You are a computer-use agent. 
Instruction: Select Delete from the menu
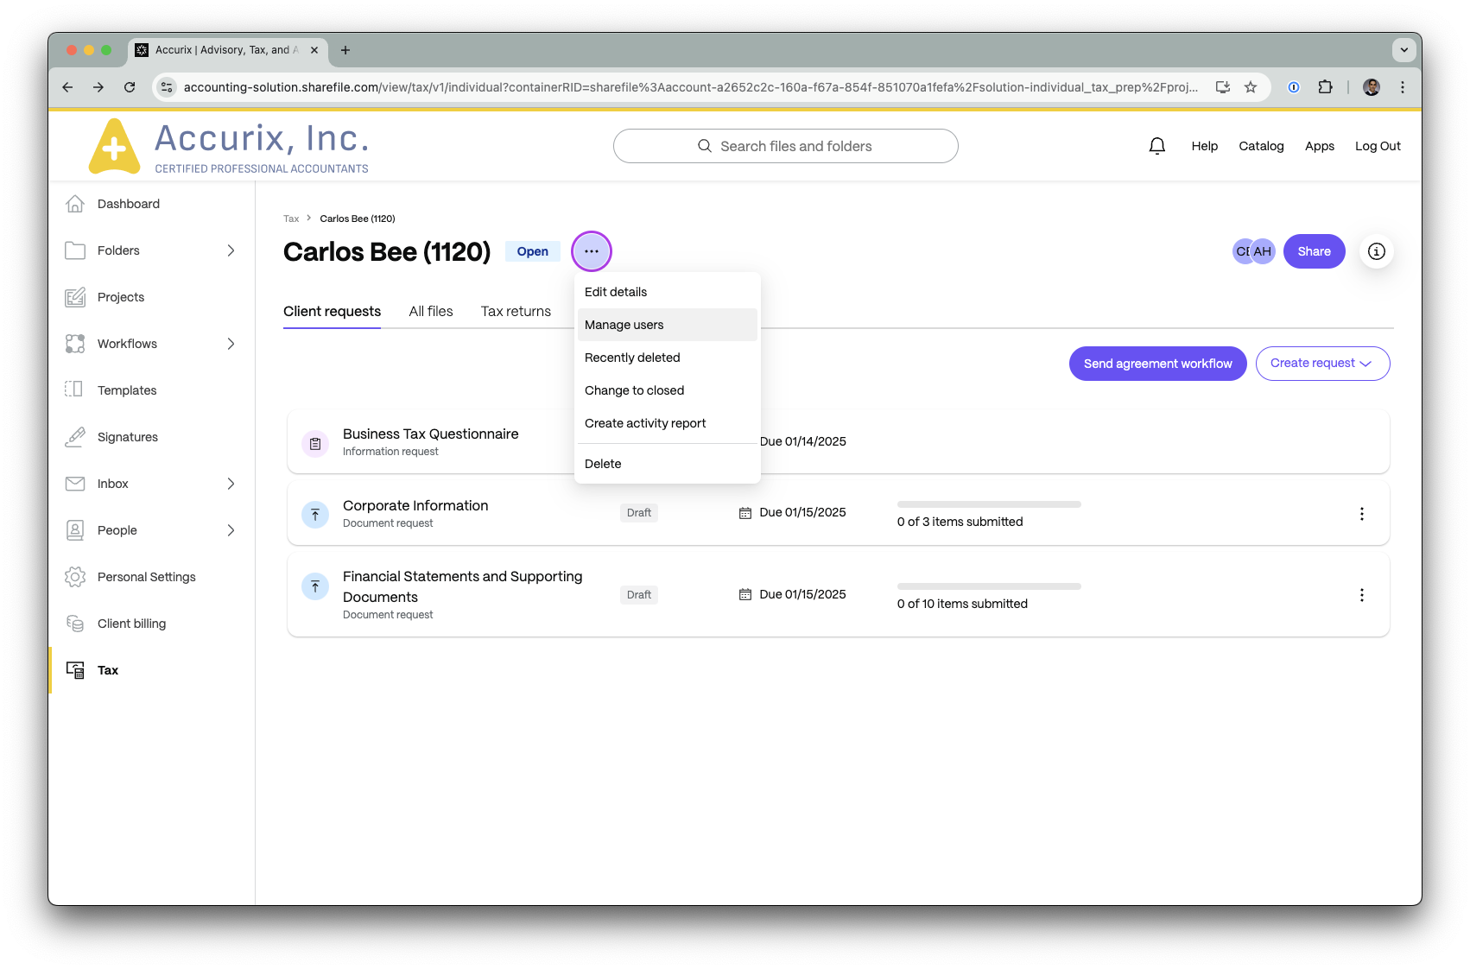pos(667,464)
